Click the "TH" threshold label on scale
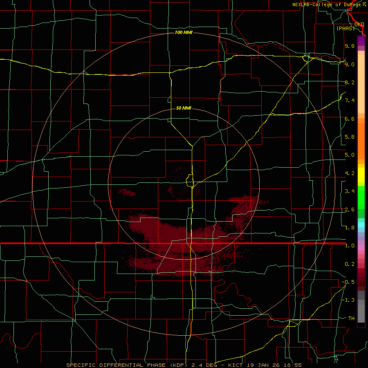368x368 pixels. pos(351,319)
